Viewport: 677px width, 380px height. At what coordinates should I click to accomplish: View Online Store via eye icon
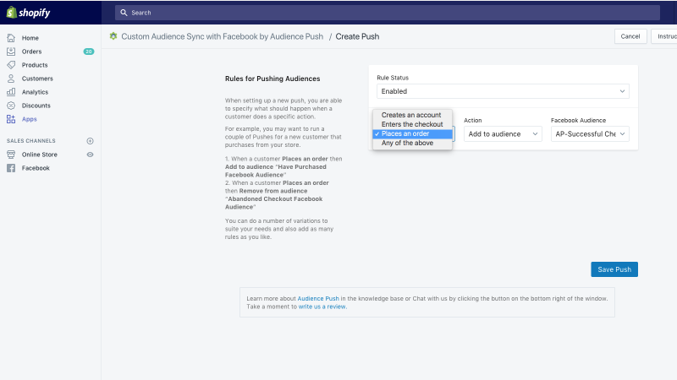click(x=91, y=155)
